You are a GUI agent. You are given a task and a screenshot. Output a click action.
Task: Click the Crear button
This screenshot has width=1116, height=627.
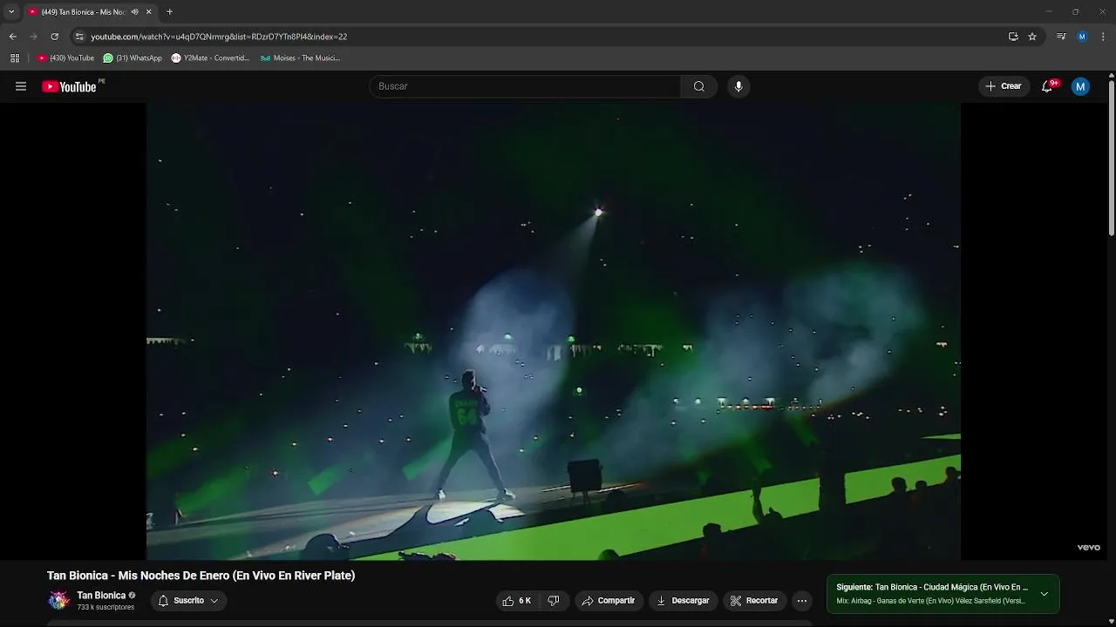pos(1004,86)
